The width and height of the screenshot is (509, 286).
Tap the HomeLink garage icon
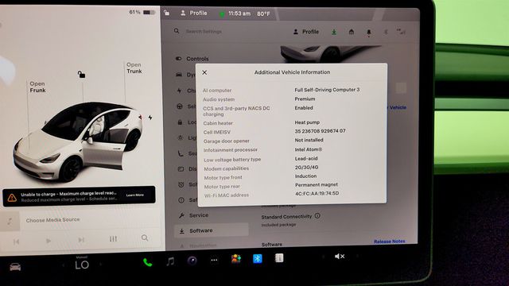[x=352, y=32]
